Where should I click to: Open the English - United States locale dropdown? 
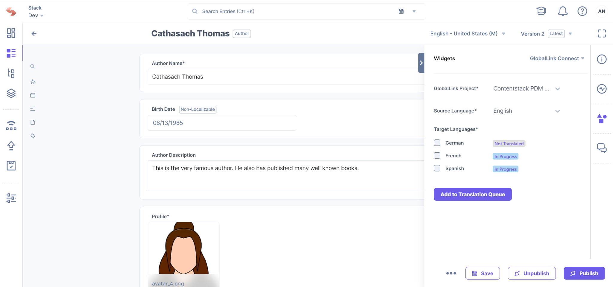(468, 33)
